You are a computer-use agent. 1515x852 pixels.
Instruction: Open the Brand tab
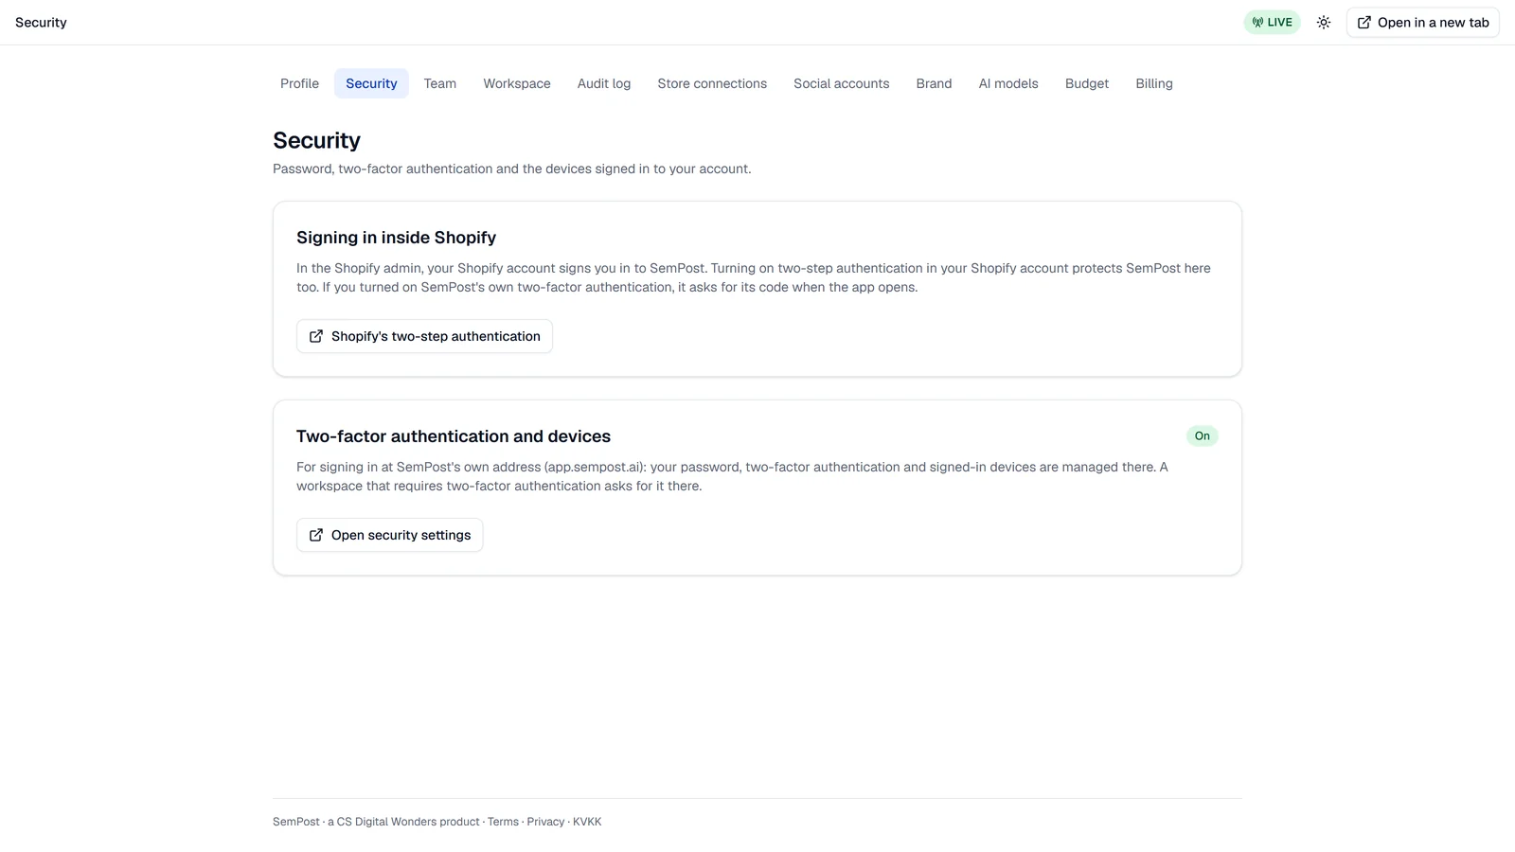934,83
